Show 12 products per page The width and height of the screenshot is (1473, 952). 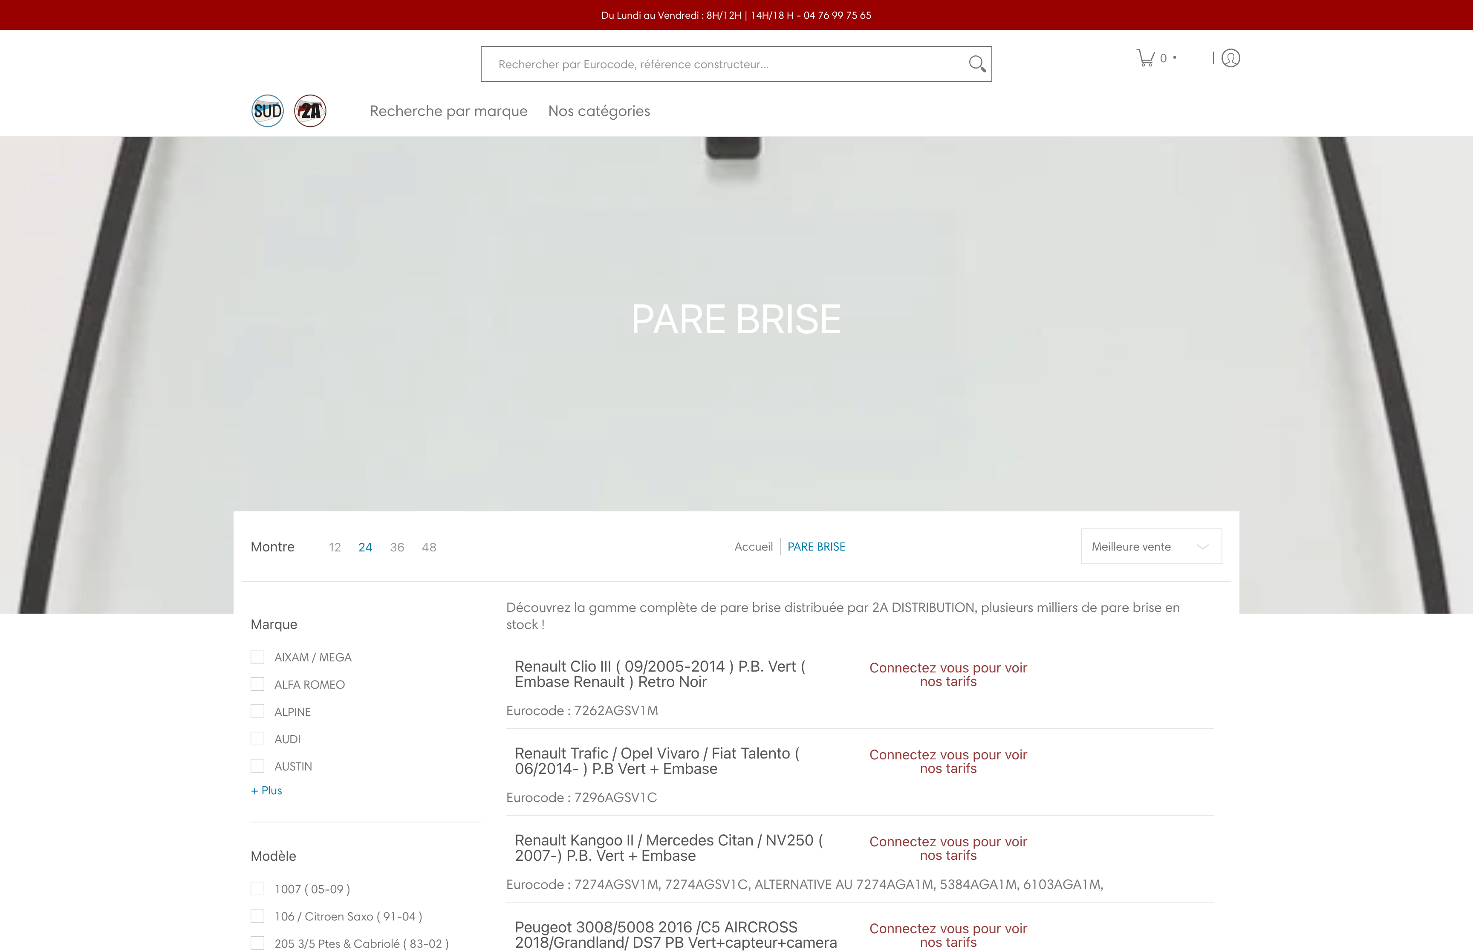coord(335,546)
